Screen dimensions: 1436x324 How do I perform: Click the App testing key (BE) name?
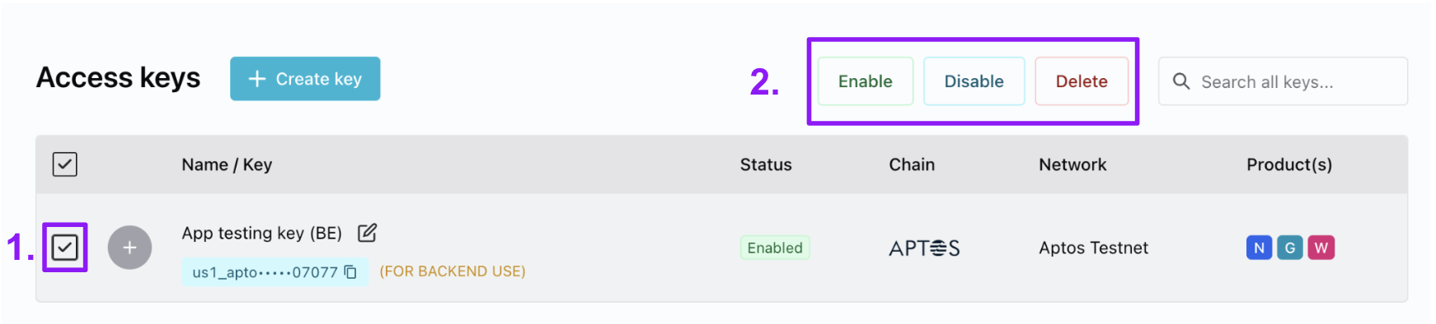pyautogui.click(x=261, y=234)
